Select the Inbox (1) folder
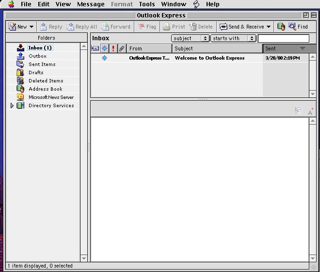The height and width of the screenshot is (272, 320). pos(40,48)
